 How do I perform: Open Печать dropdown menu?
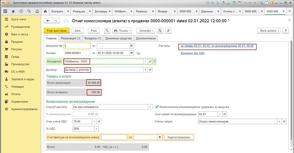(x=122, y=31)
